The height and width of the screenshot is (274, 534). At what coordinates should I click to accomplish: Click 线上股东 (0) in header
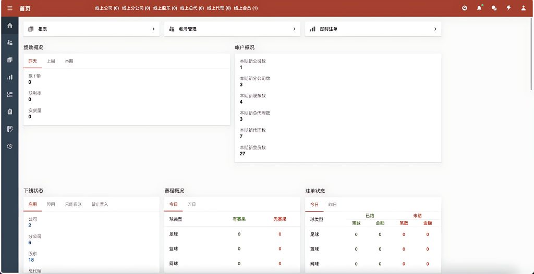coord(165,8)
